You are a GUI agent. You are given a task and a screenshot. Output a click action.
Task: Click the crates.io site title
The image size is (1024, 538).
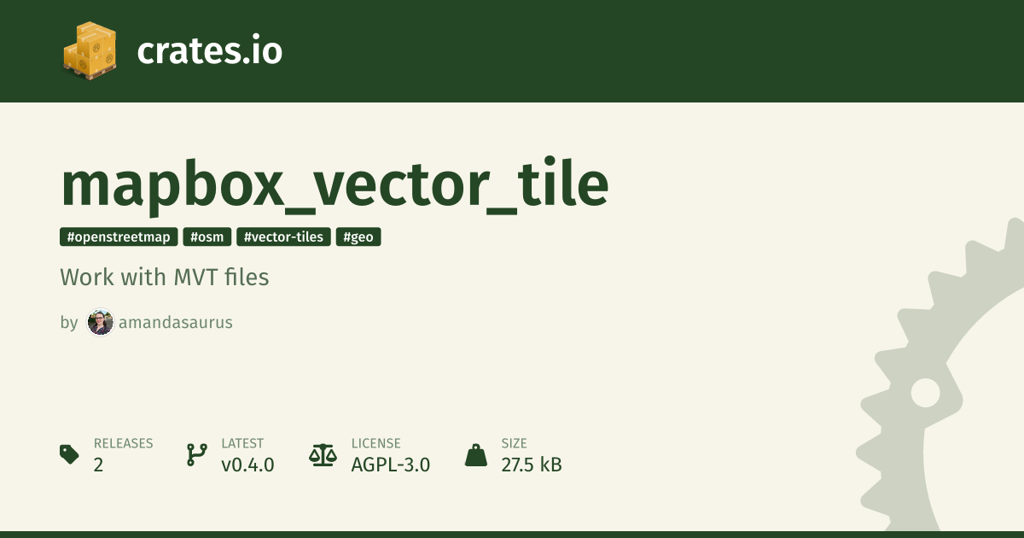pos(209,51)
